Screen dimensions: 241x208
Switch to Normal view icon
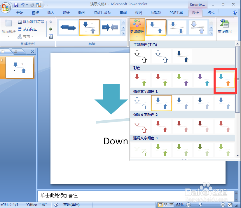tap(160, 205)
